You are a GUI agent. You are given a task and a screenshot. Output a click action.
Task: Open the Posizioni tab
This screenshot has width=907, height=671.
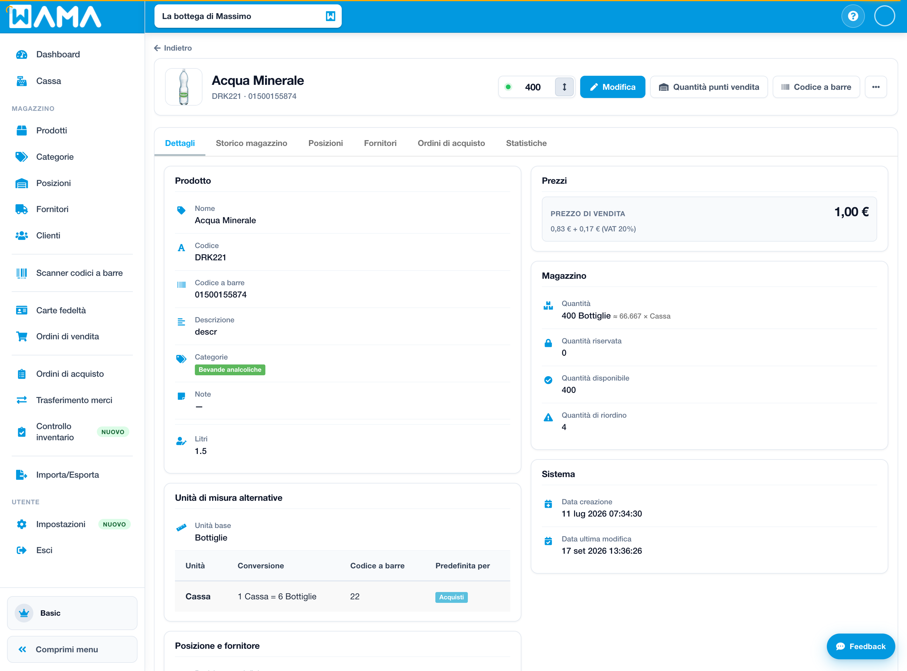point(325,143)
